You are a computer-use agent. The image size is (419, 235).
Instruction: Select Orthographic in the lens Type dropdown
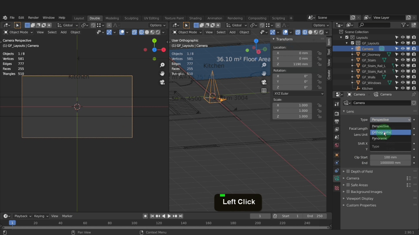[x=381, y=132]
